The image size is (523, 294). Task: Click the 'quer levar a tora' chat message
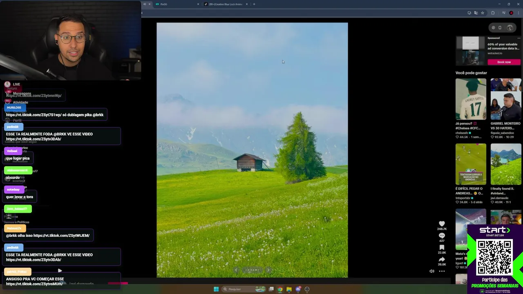pyautogui.click(x=19, y=197)
